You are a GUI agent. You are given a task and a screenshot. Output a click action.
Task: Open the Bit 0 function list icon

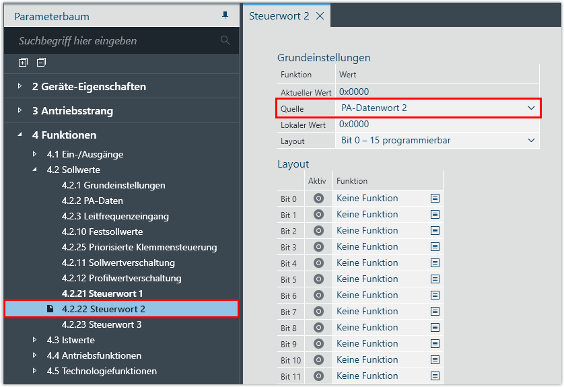(x=435, y=199)
